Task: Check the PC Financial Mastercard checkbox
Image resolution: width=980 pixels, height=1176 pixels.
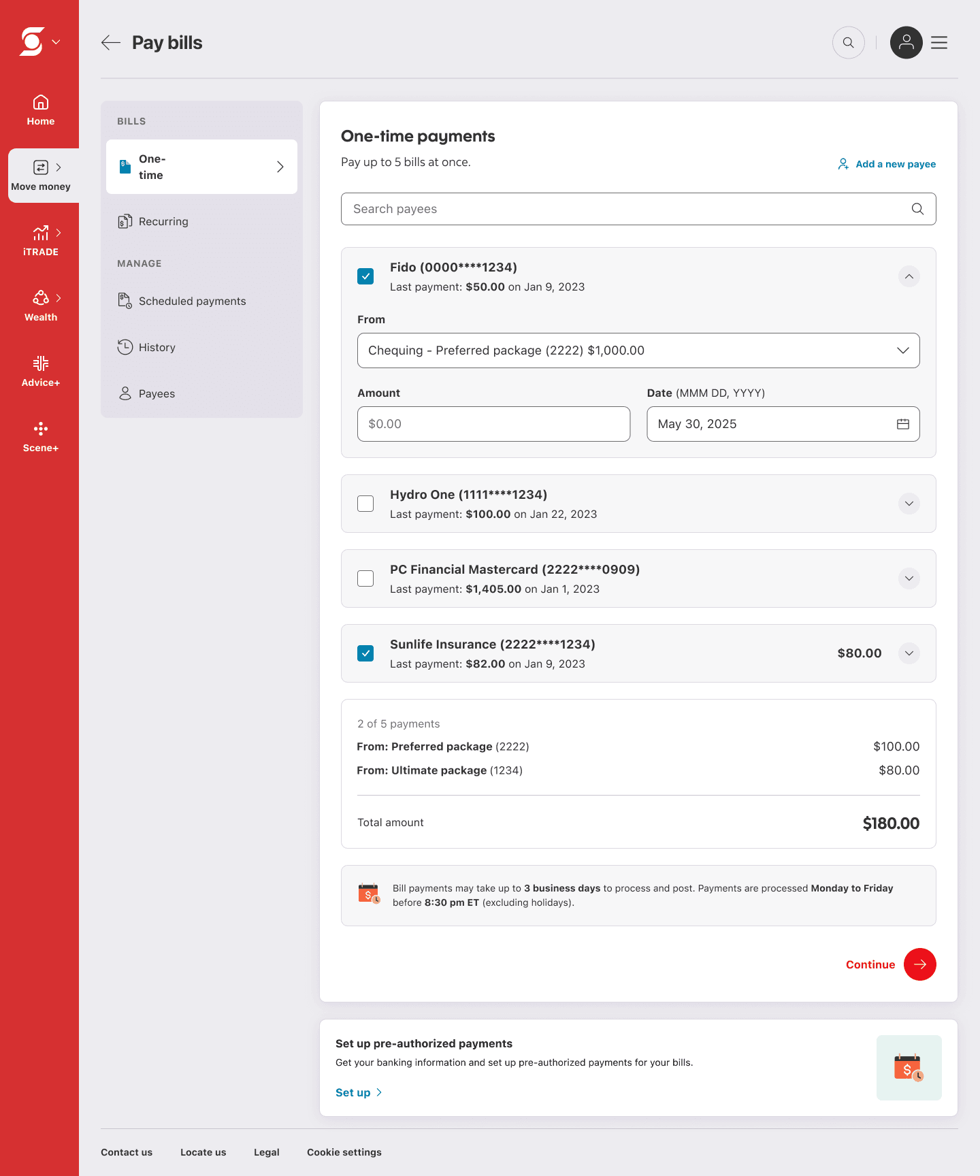Action: 365,578
